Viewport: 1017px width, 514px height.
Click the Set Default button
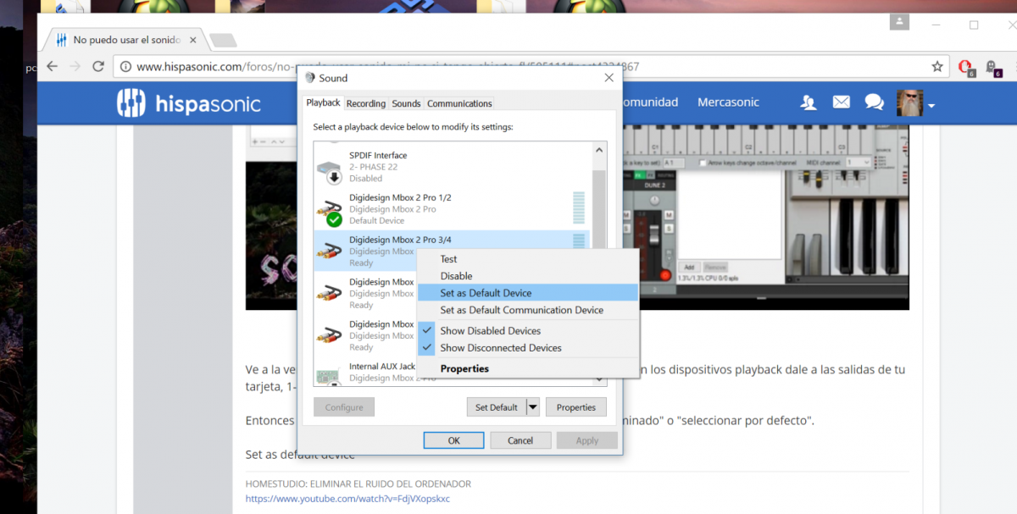pos(497,407)
